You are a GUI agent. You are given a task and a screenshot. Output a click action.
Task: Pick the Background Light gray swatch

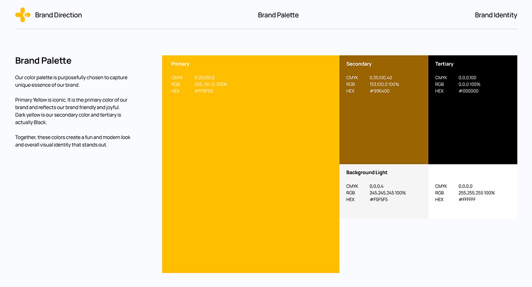pos(384,192)
